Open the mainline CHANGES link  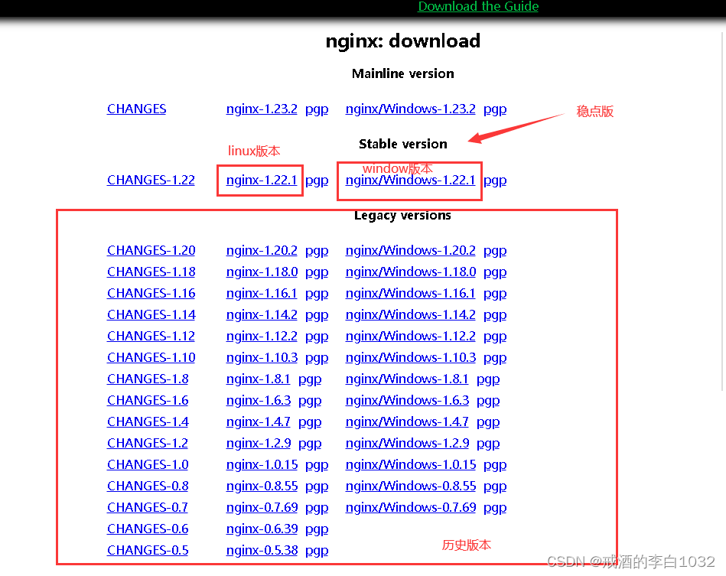click(137, 109)
